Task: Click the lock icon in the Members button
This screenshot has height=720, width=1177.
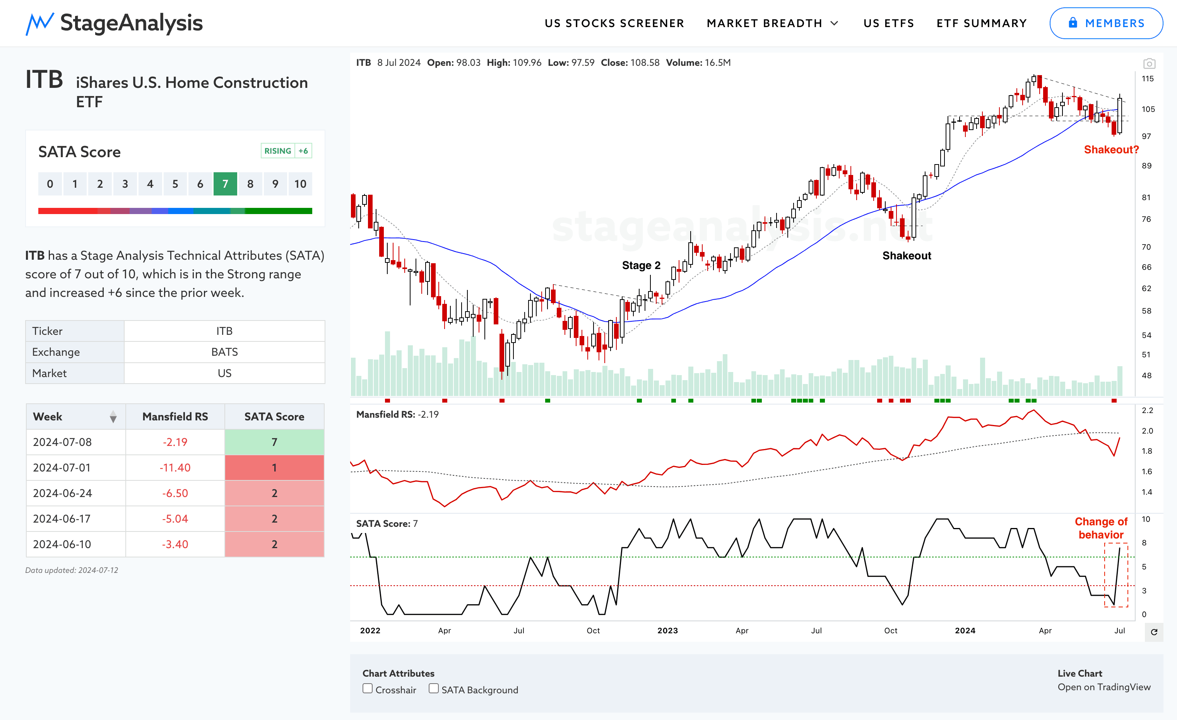Action: point(1073,23)
